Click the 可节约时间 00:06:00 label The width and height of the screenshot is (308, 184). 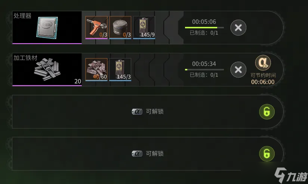coord(263,79)
